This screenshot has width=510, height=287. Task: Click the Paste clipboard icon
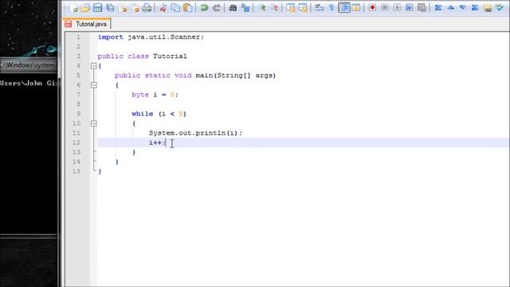point(188,8)
